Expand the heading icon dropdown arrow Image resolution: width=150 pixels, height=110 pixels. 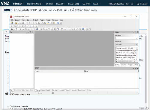(39, 29)
